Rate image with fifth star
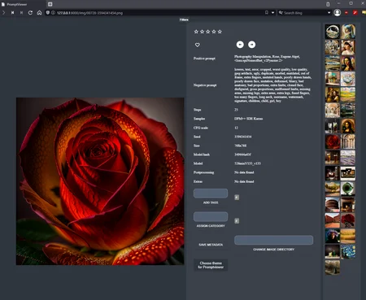366x300 pixels. (220, 32)
